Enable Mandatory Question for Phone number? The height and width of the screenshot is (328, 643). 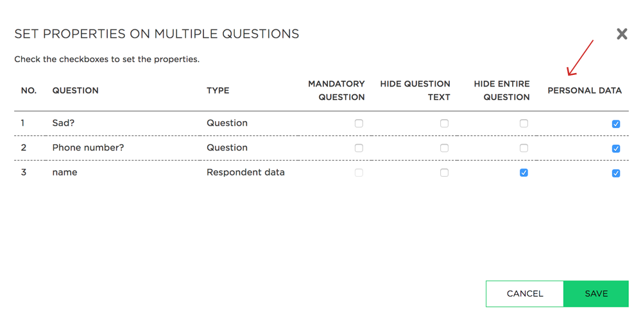click(359, 148)
